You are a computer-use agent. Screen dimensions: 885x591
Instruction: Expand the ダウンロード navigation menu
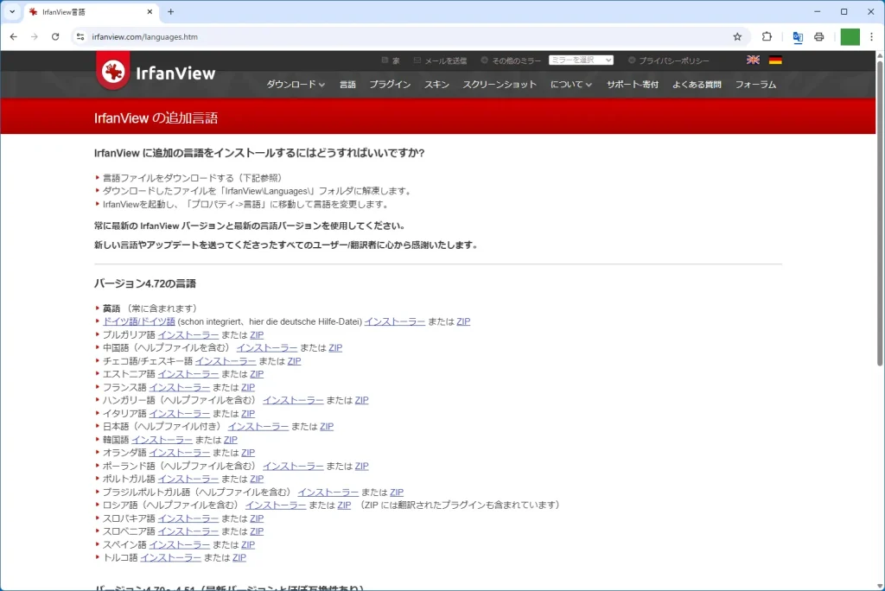click(296, 85)
